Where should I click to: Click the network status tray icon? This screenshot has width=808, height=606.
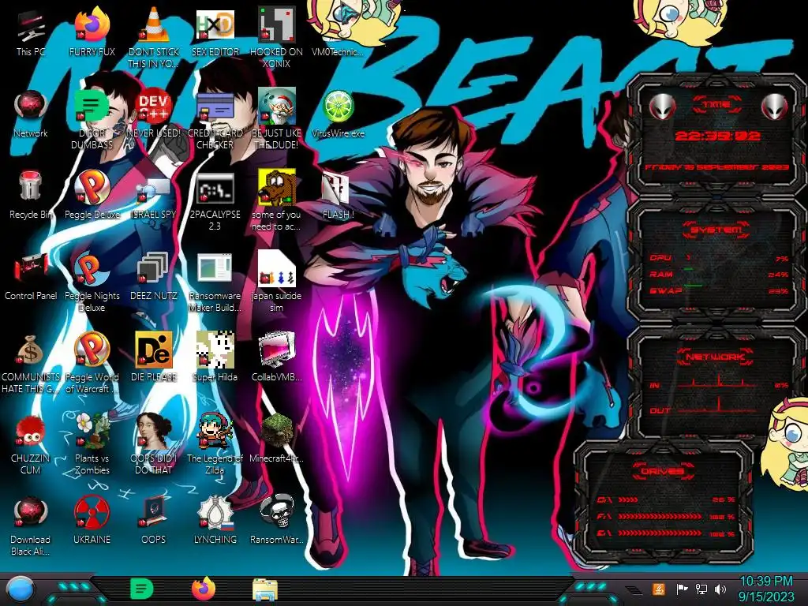[701, 589]
